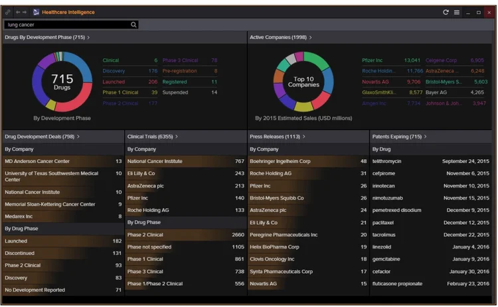This screenshot has height=307, width=498.
Task: Click Clovis Oncology Inc row
Action: (308, 259)
